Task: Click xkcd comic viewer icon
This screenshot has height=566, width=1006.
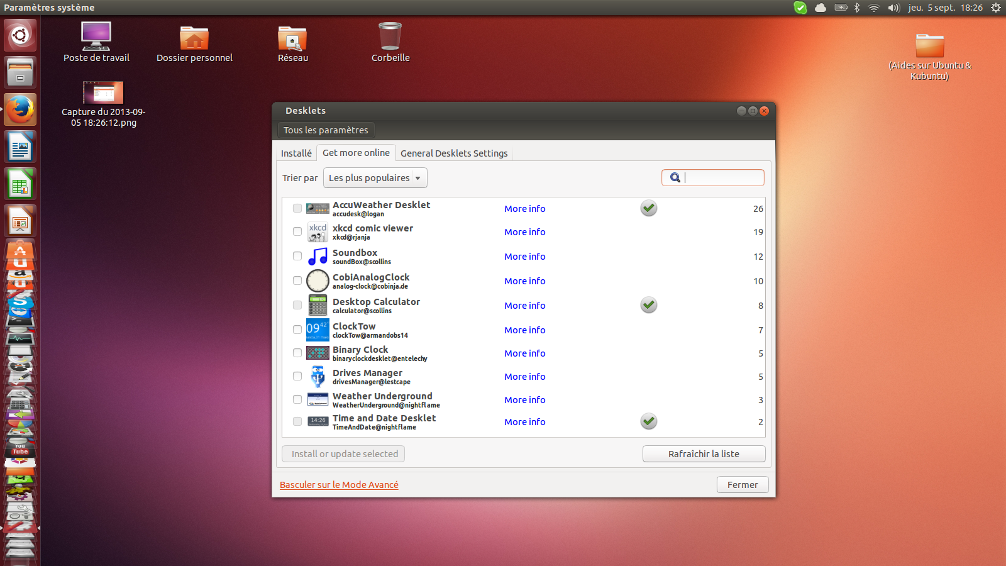Action: click(x=318, y=232)
